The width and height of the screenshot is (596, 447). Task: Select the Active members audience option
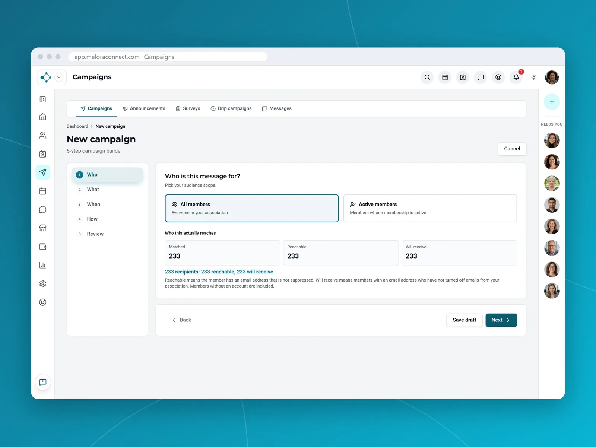[x=430, y=208]
